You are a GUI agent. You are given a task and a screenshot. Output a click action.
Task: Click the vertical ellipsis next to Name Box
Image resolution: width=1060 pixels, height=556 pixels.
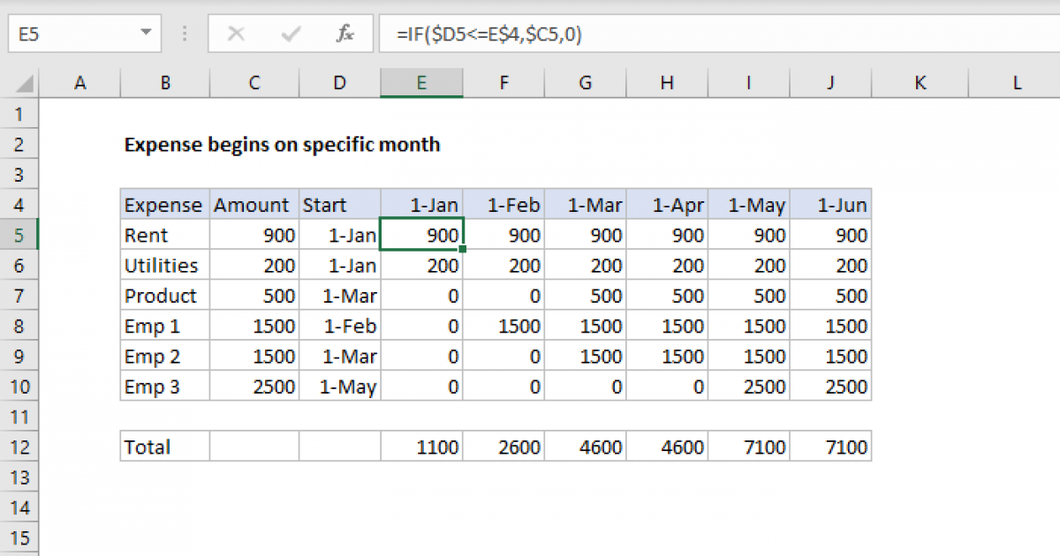coord(183,34)
